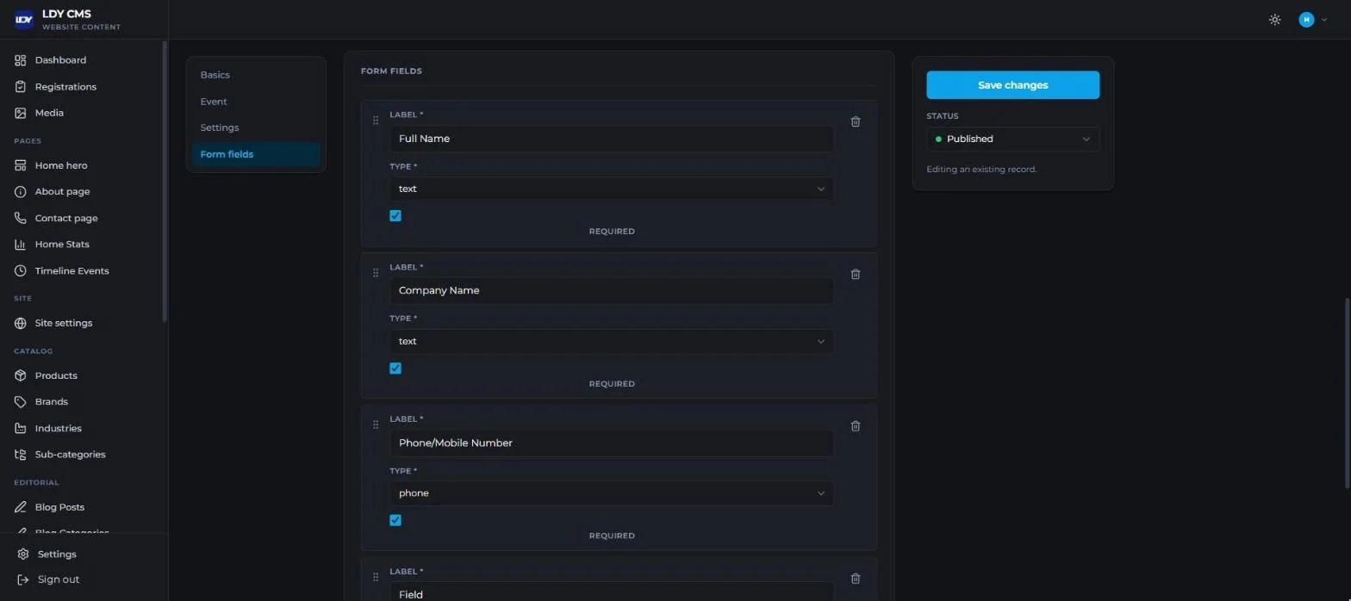Delete the Phone/Mobile Number field with trash icon
Image resolution: width=1351 pixels, height=601 pixels.
856,425
